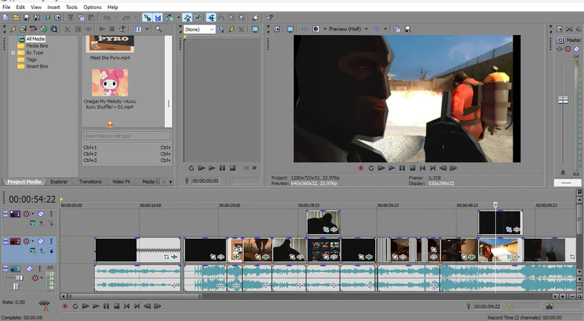Click the Meet the Pyro.mp4 thumbnail

click(110, 44)
